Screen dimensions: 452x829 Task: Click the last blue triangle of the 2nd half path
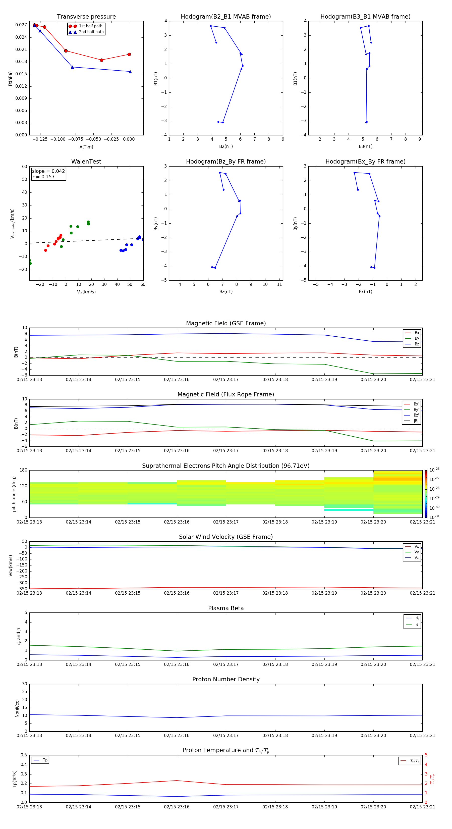130,72
